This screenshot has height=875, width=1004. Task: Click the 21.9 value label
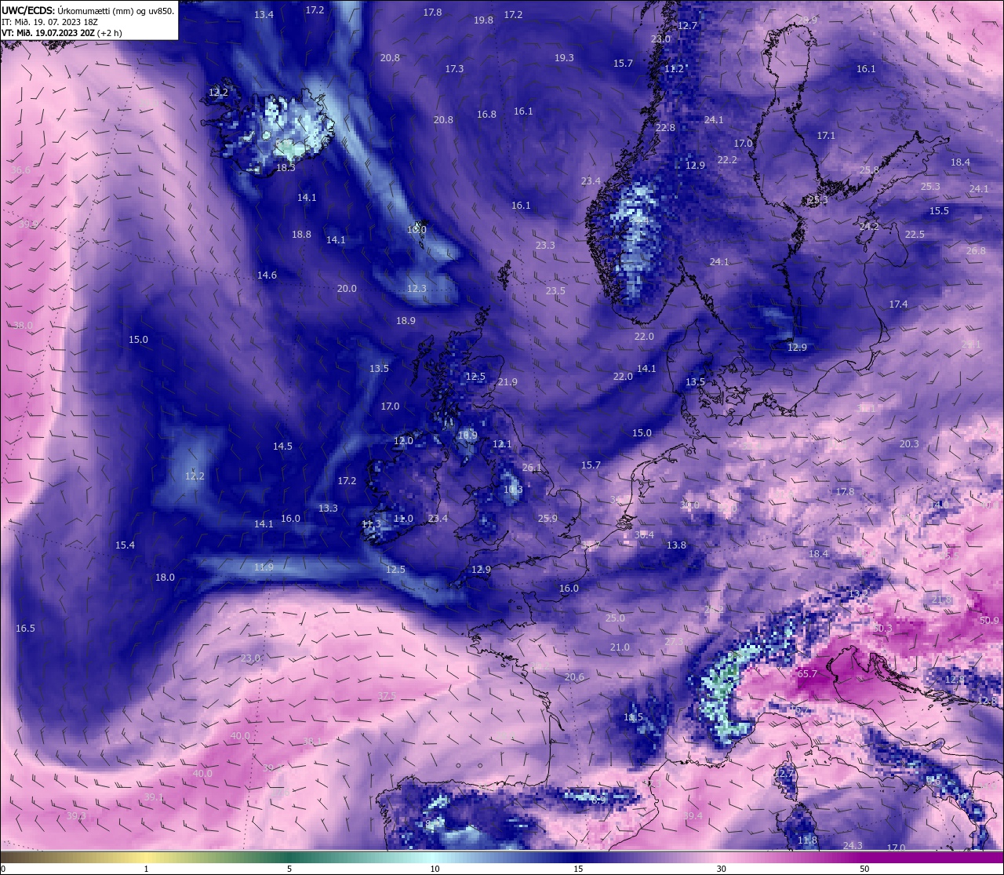tap(507, 382)
